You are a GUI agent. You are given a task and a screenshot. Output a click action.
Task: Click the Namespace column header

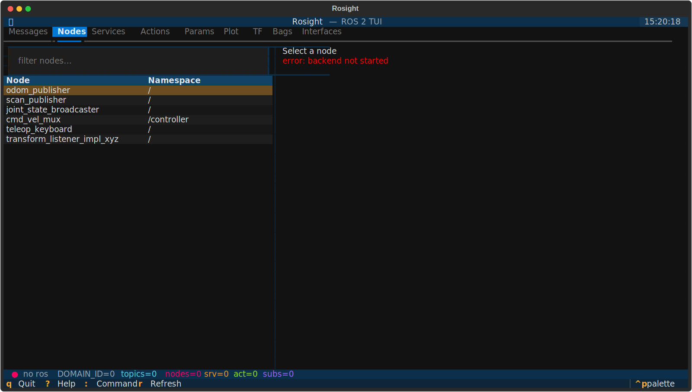tap(174, 80)
